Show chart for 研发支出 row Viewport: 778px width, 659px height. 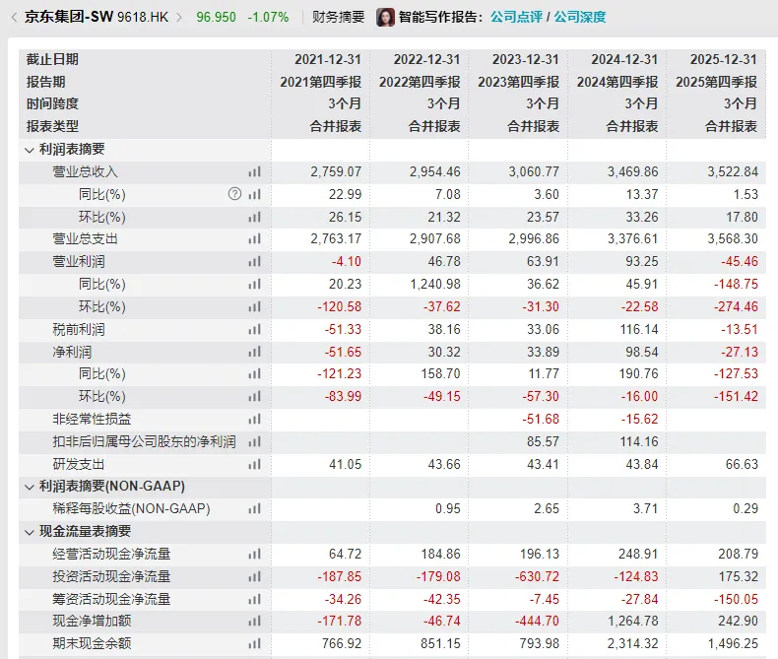click(x=254, y=464)
